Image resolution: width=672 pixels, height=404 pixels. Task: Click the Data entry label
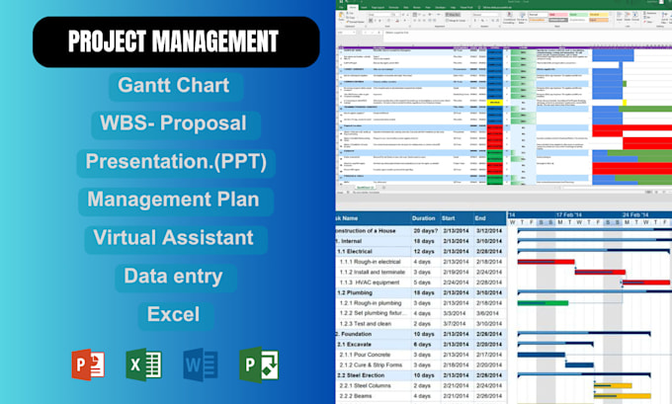coord(176,278)
